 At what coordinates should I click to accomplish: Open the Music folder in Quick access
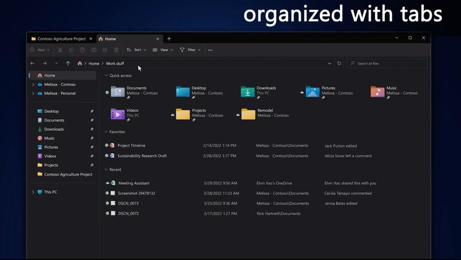[394, 92]
